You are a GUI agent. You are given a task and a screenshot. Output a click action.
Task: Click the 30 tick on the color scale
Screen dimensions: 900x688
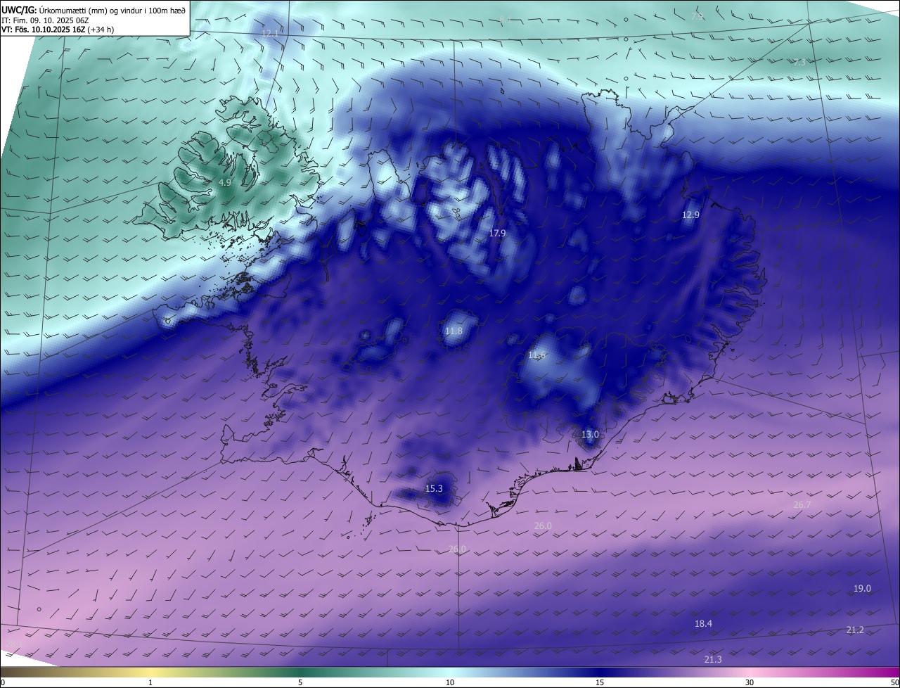(750, 682)
